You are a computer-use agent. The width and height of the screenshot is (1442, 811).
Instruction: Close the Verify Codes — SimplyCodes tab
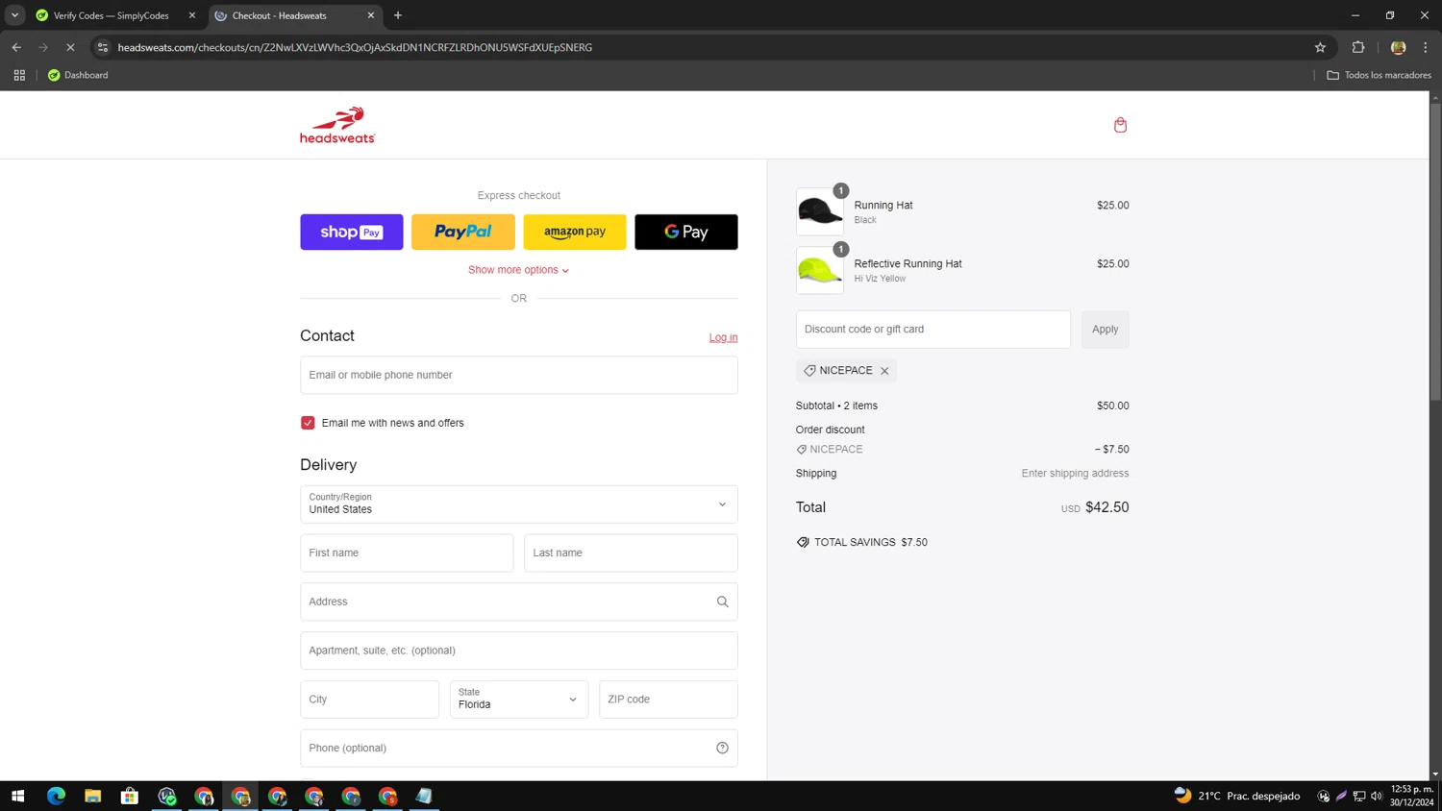coord(191,15)
